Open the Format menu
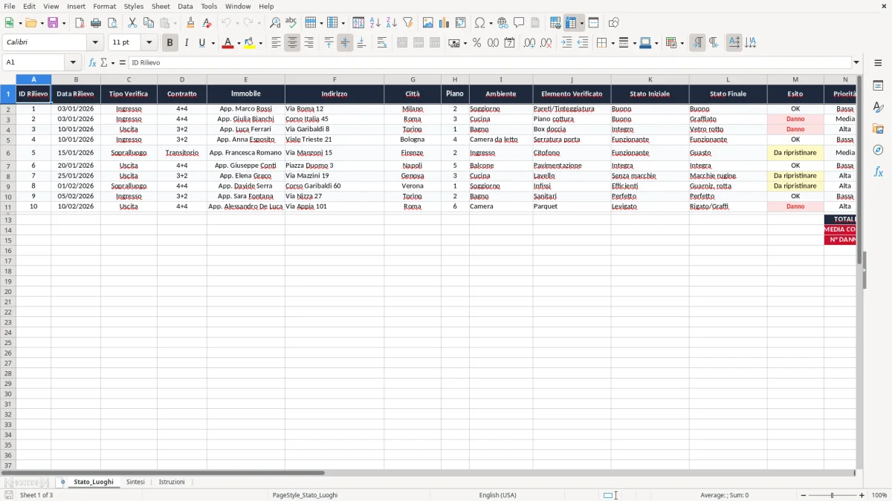892x501 pixels. coord(104,6)
